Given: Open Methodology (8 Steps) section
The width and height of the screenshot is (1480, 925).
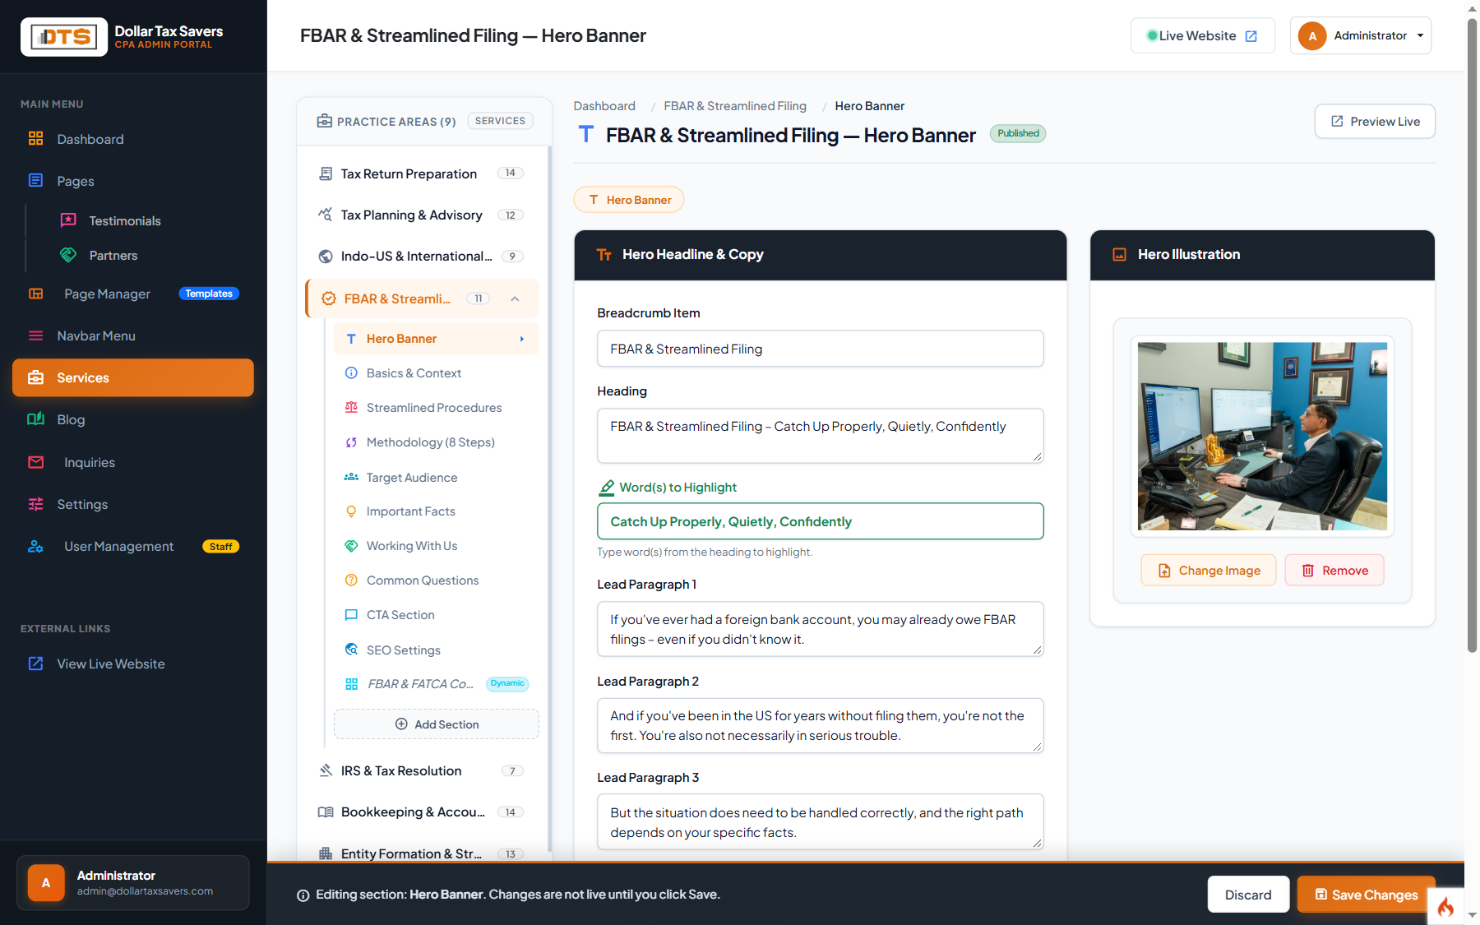Looking at the screenshot, I should 436,442.
